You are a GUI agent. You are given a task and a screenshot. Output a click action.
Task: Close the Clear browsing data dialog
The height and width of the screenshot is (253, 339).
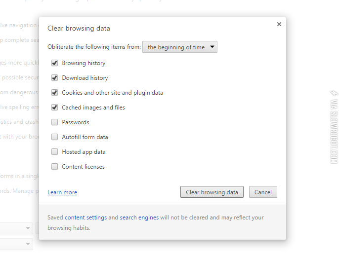[x=279, y=24]
